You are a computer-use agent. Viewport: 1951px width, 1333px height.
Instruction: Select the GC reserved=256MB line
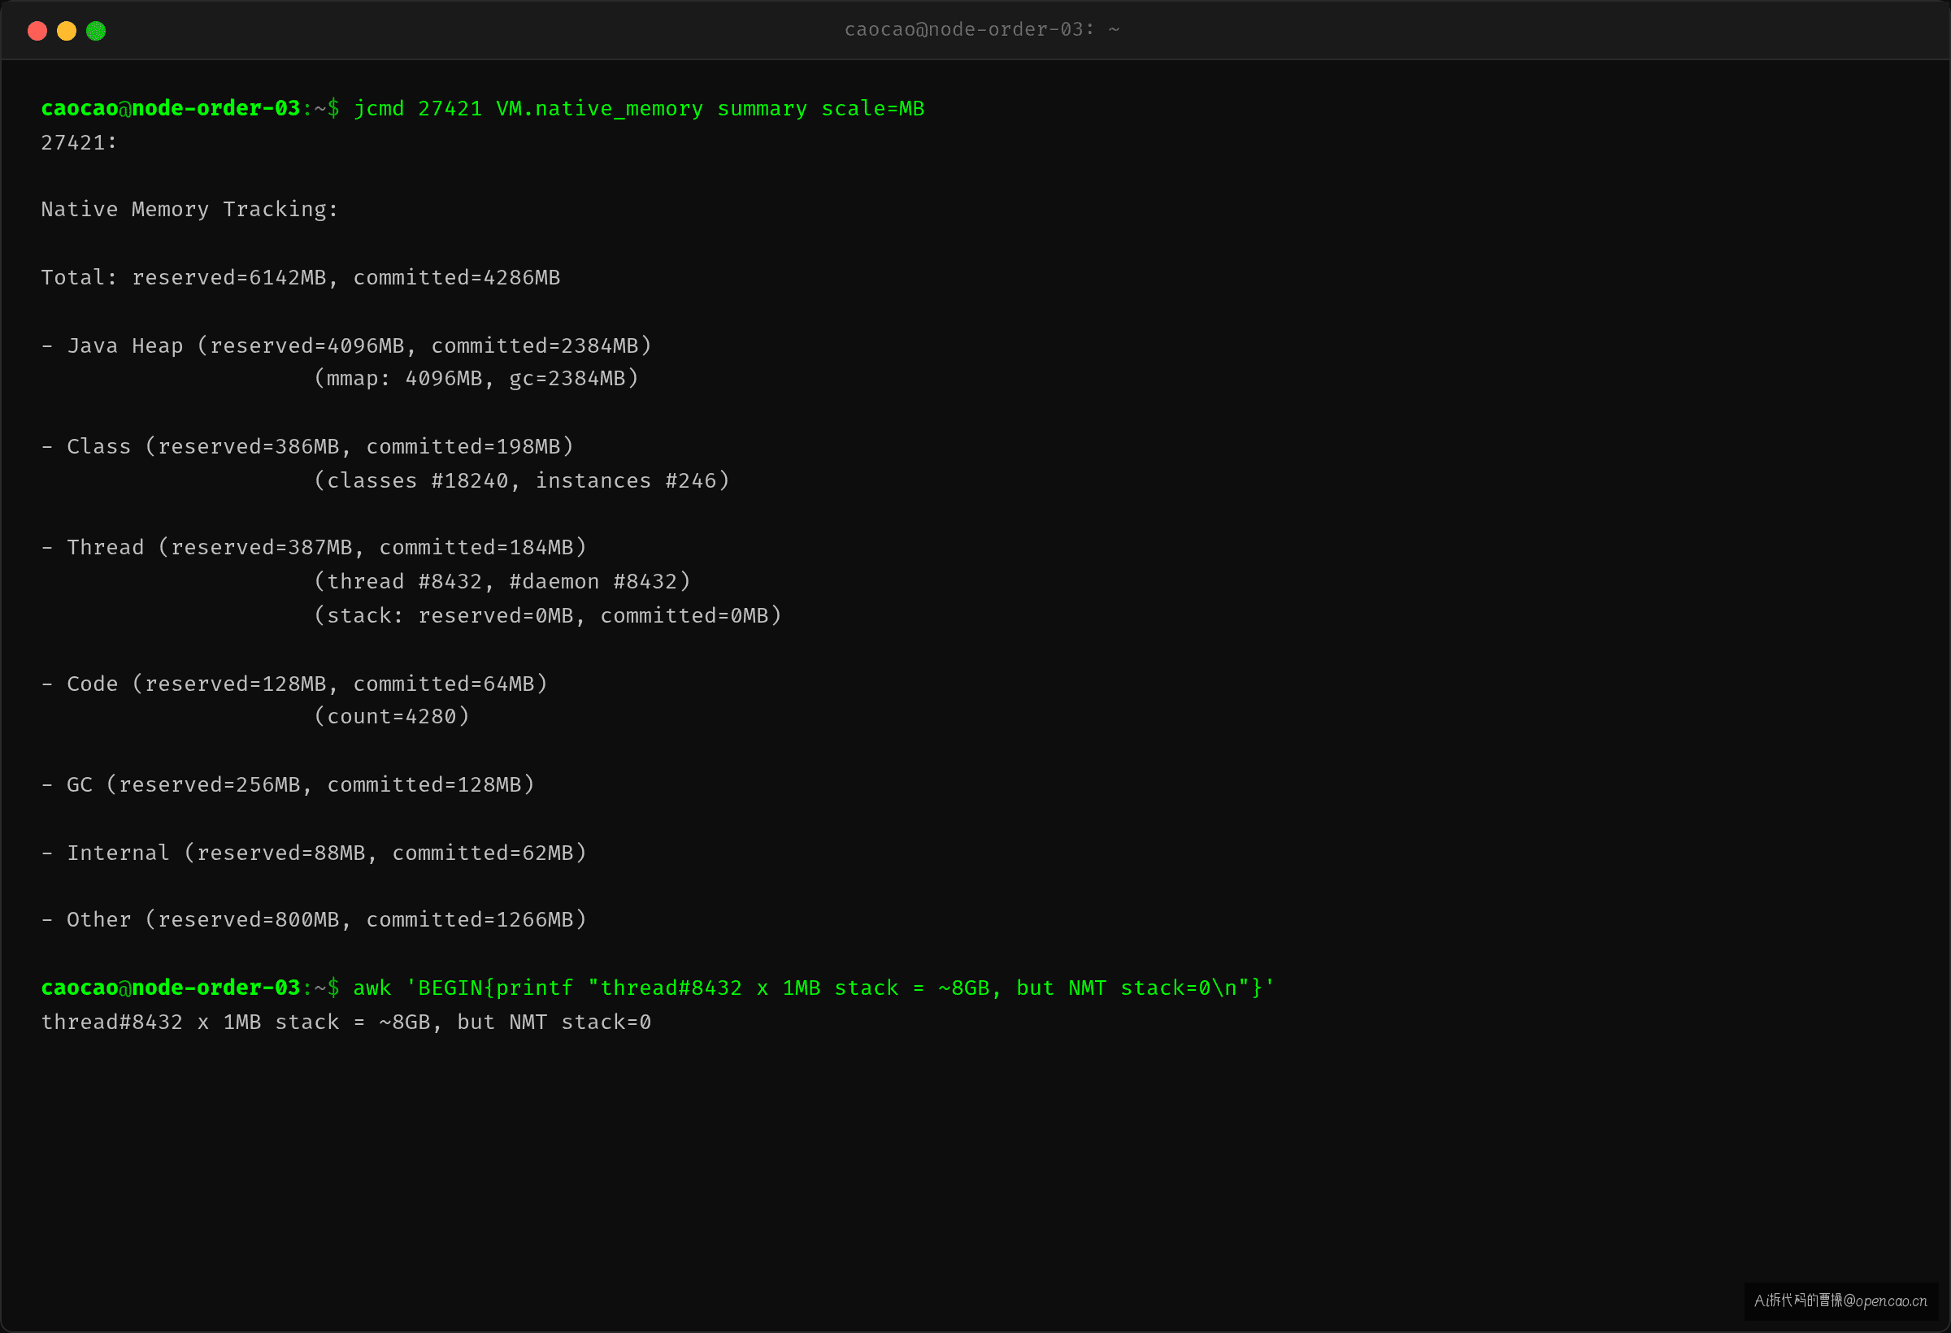[288, 784]
